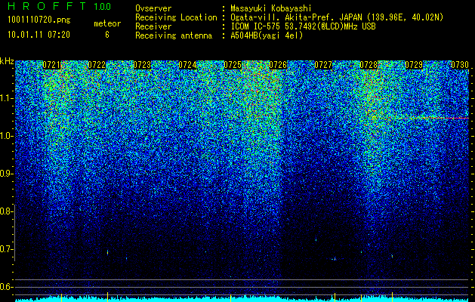475x302 pixels.
Task: Select the file name 1001110720.png
Action: (39, 20)
